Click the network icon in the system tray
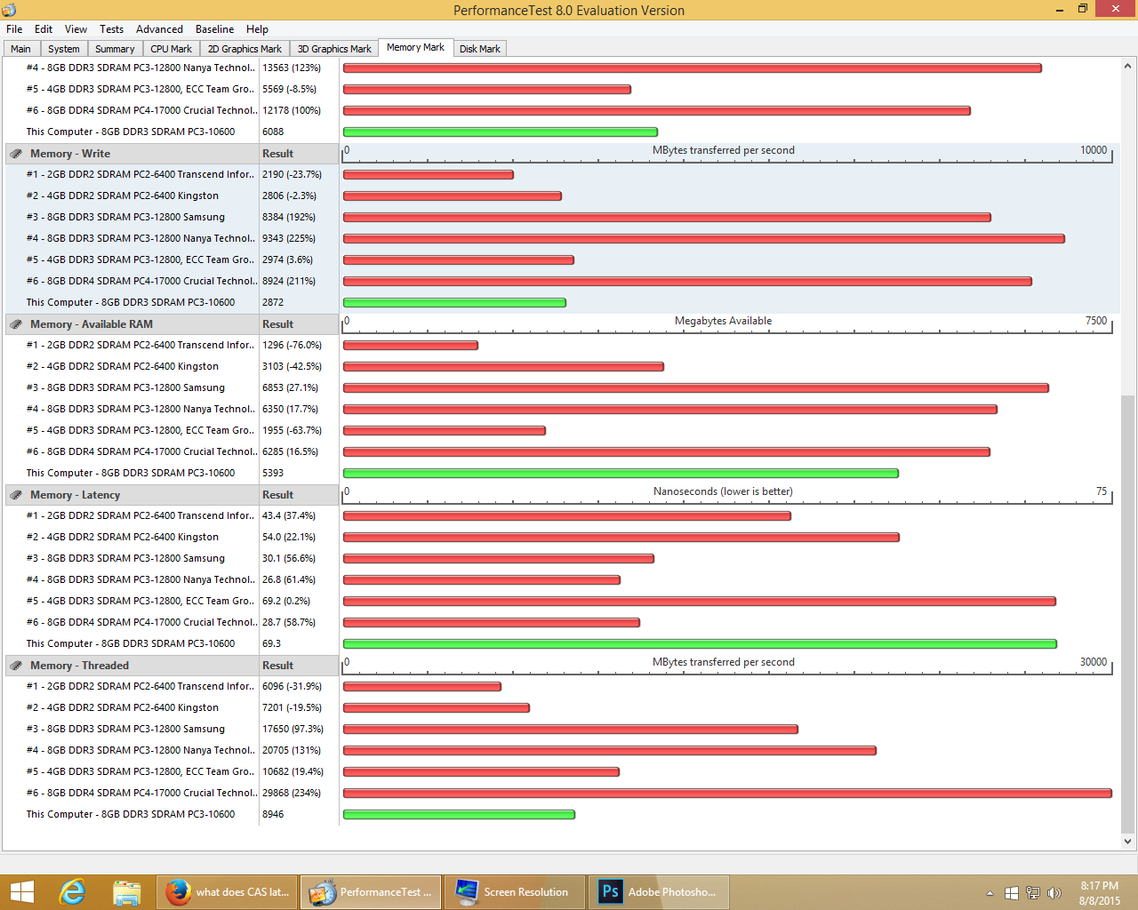Viewport: 1138px width, 910px height. coord(1033,893)
